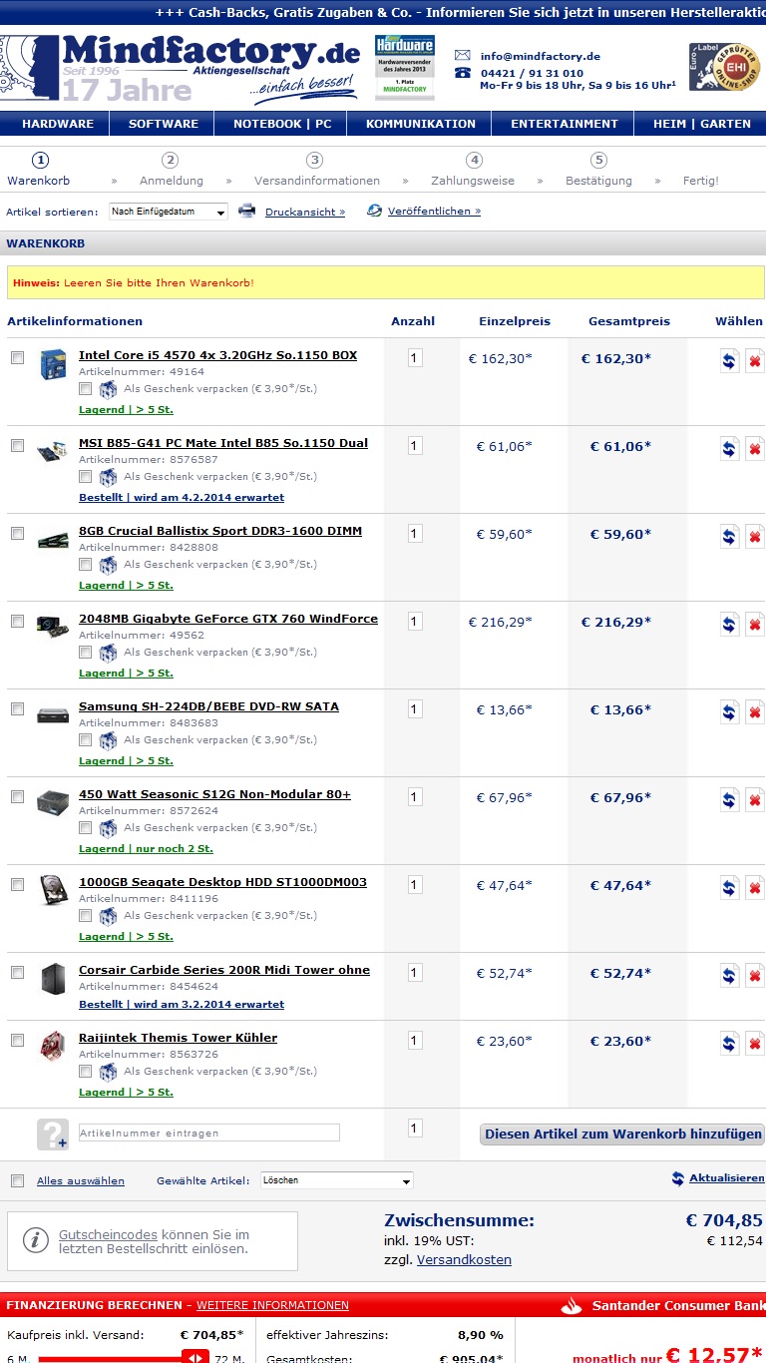Viewport: 766px width, 1363px height.
Task: Click Diesen Artikel zum Warenkorb hinzufügen
Action: 622,1134
